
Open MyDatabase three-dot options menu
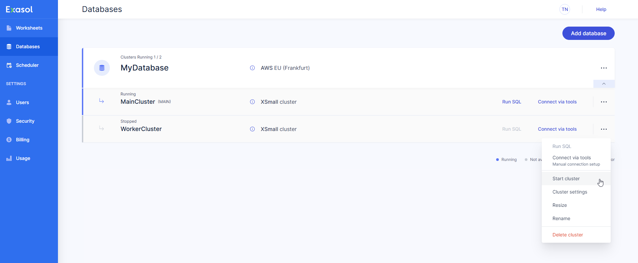(x=604, y=68)
